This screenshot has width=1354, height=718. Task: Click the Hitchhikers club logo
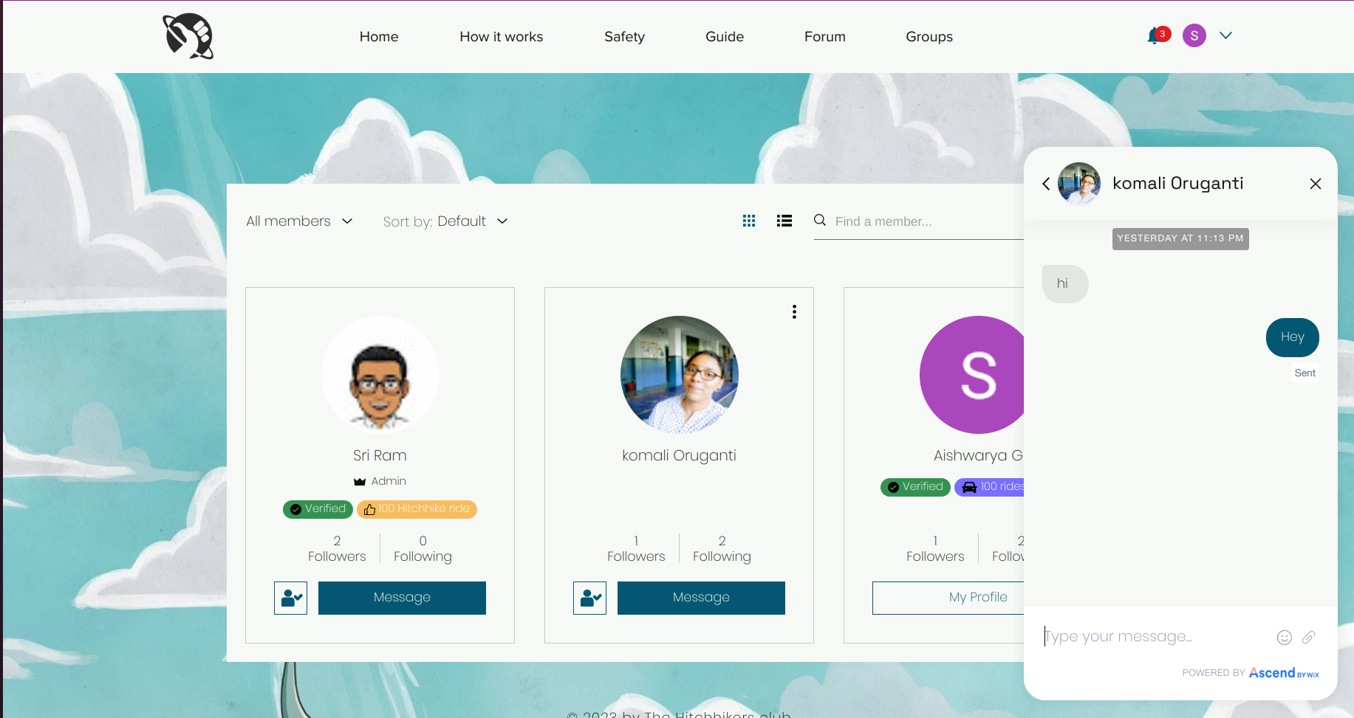188,36
